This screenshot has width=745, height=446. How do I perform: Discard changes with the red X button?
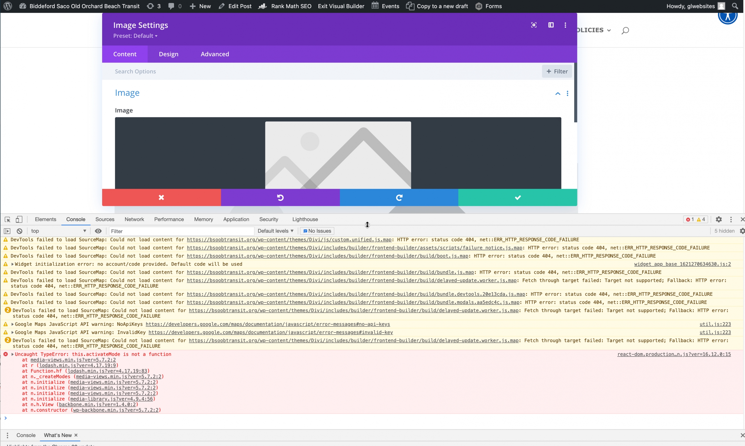161,197
